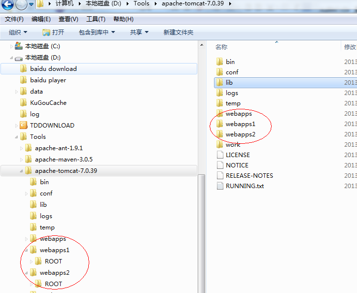Viewport: 357px width, 293px height.
Task: Select apache-tomcat-7.0.39 folder in tree
Action: point(99,170)
